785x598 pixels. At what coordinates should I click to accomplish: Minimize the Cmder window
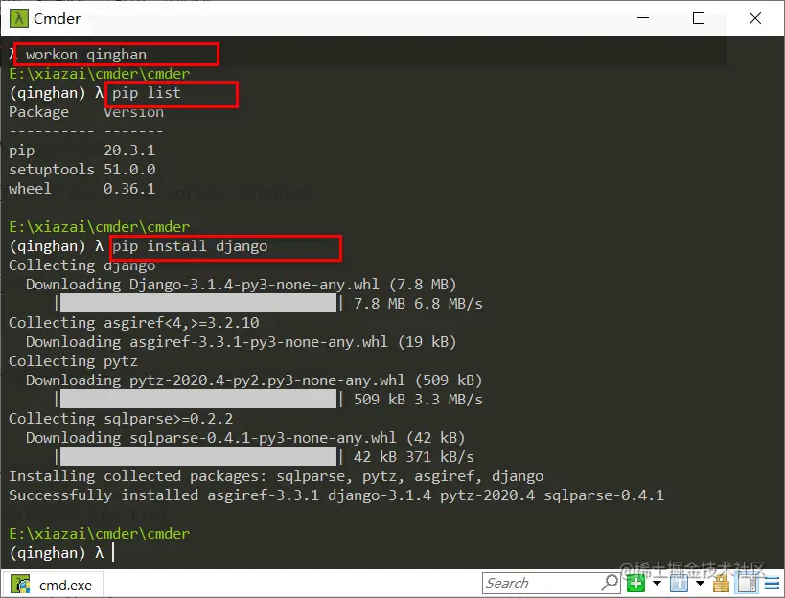tap(643, 18)
